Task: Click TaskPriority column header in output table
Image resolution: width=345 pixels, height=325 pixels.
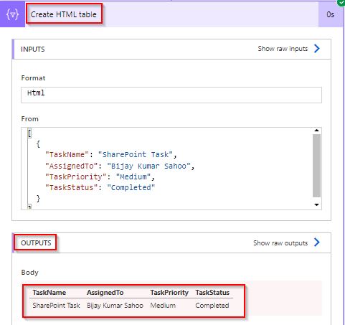Action: 169,293
